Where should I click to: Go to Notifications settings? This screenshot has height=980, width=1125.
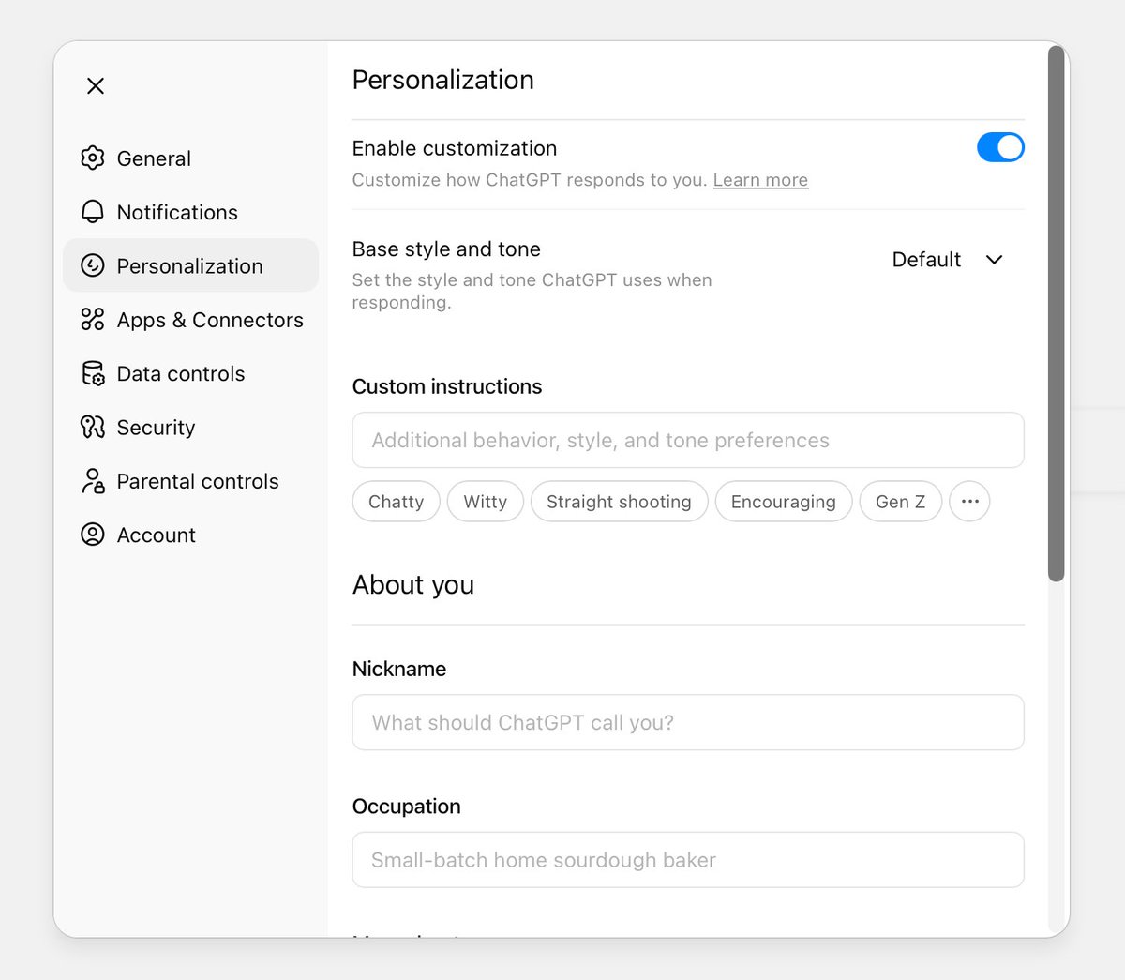190,212
